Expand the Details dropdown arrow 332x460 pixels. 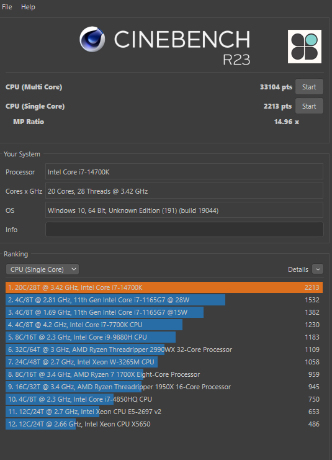point(318,269)
